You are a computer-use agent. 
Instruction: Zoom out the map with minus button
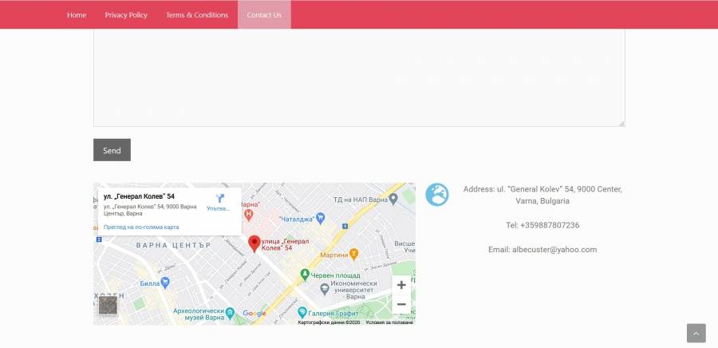(x=401, y=304)
